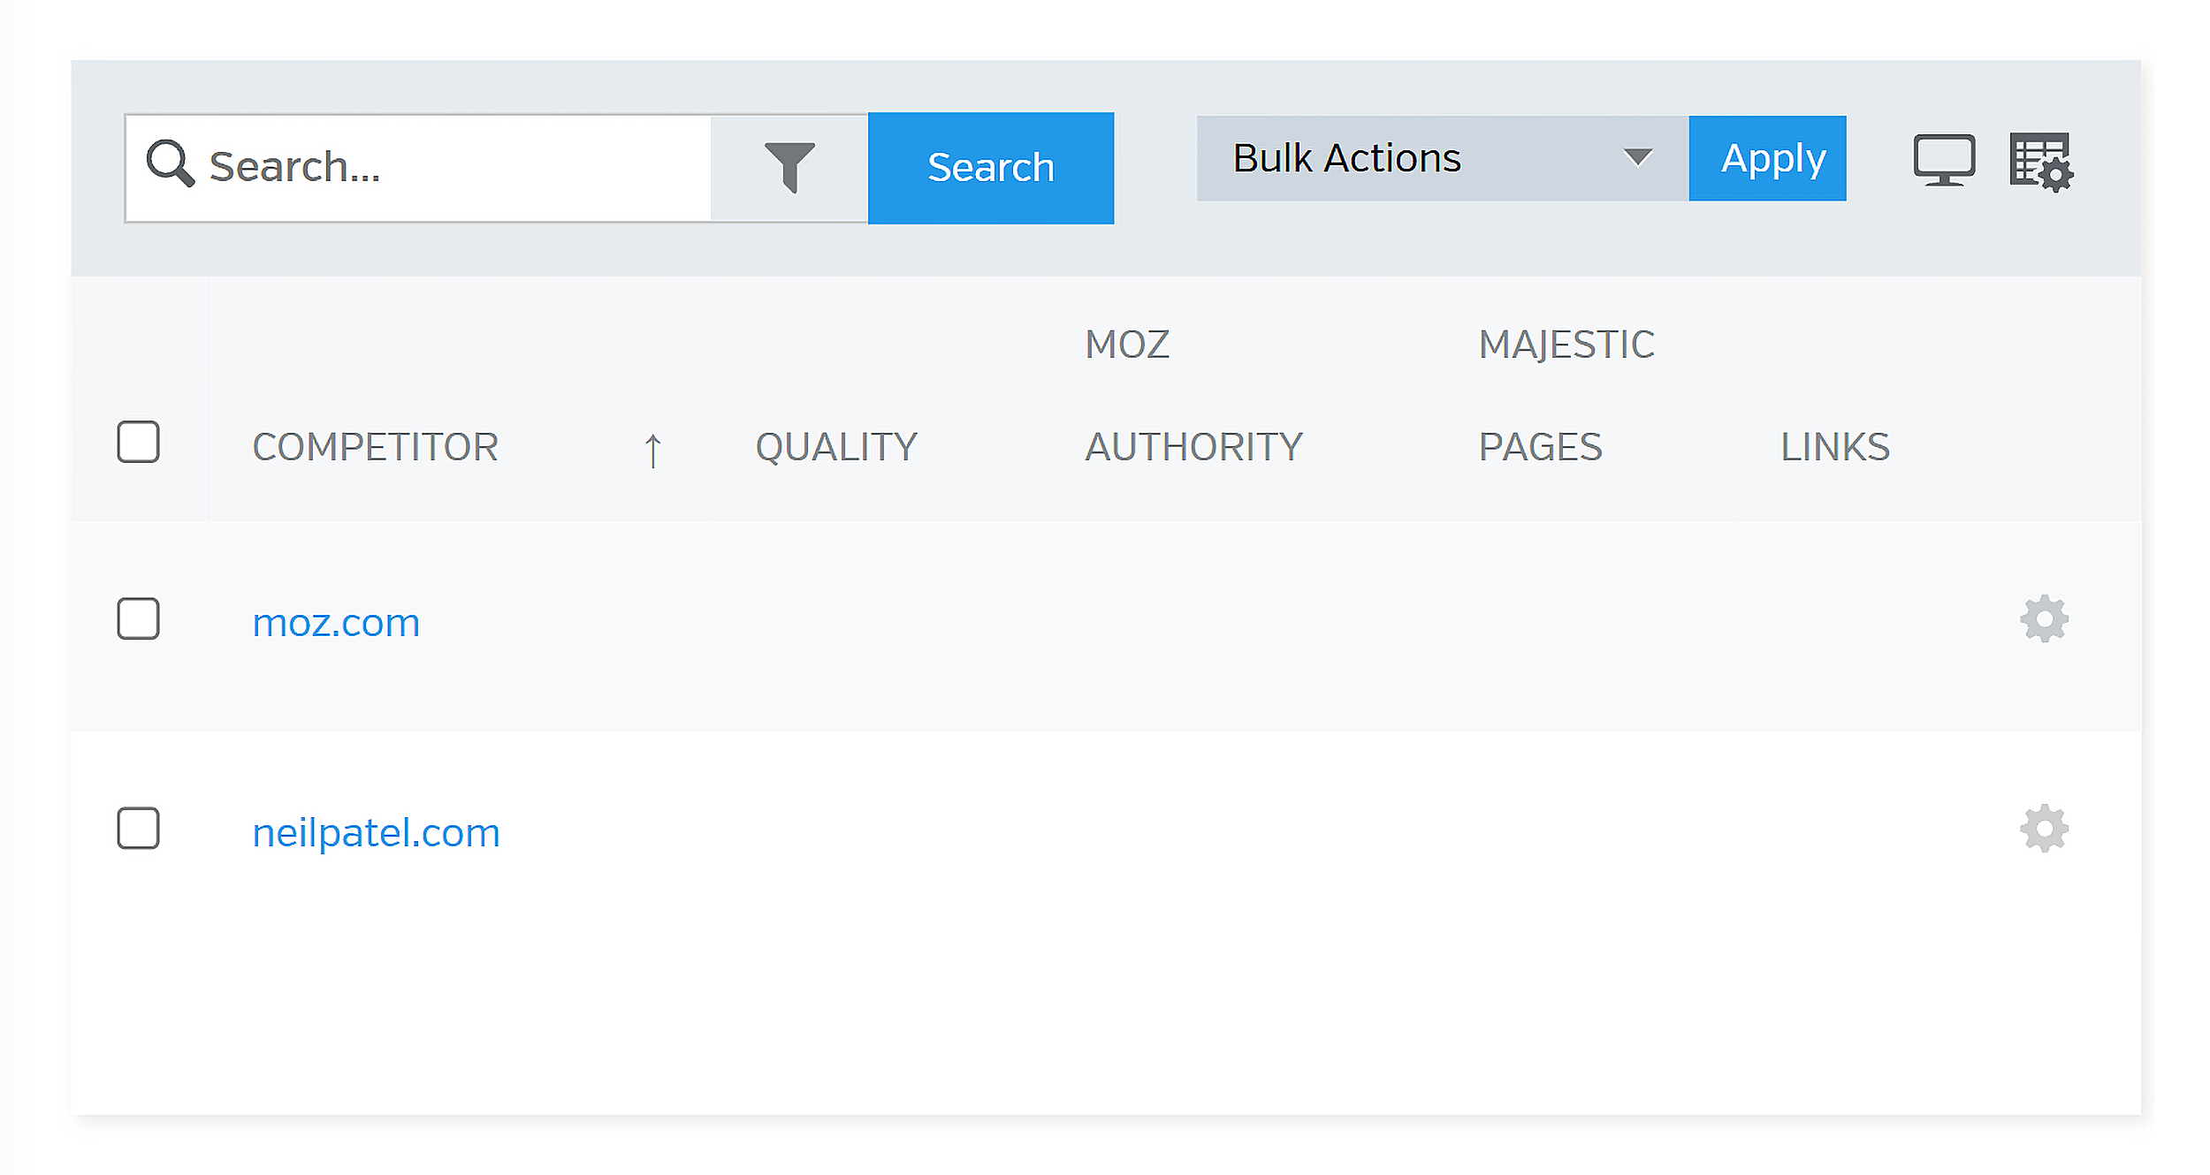The width and height of the screenshot is (2210, 1175).
Task: Click the LINKS column header
Action: click(1834, 447)
